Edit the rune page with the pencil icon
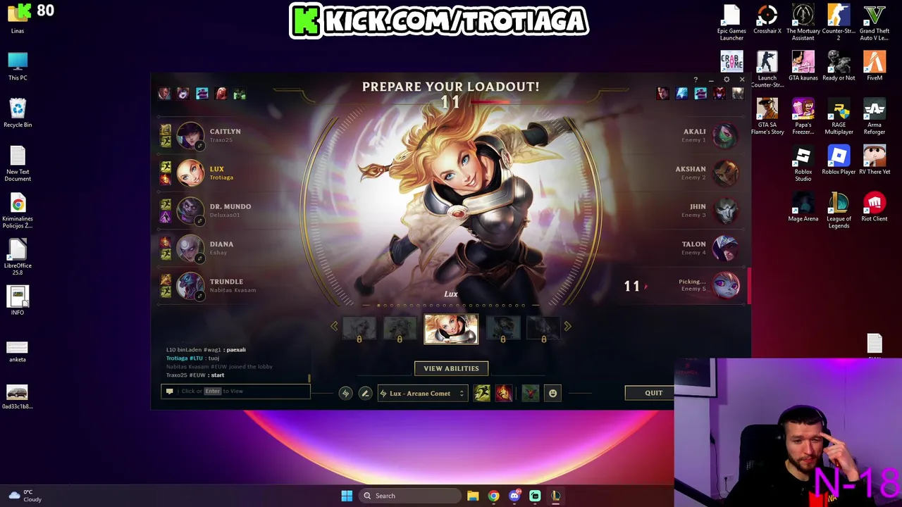902x507 pixels. pyautogui.click(x=365, y=394)
